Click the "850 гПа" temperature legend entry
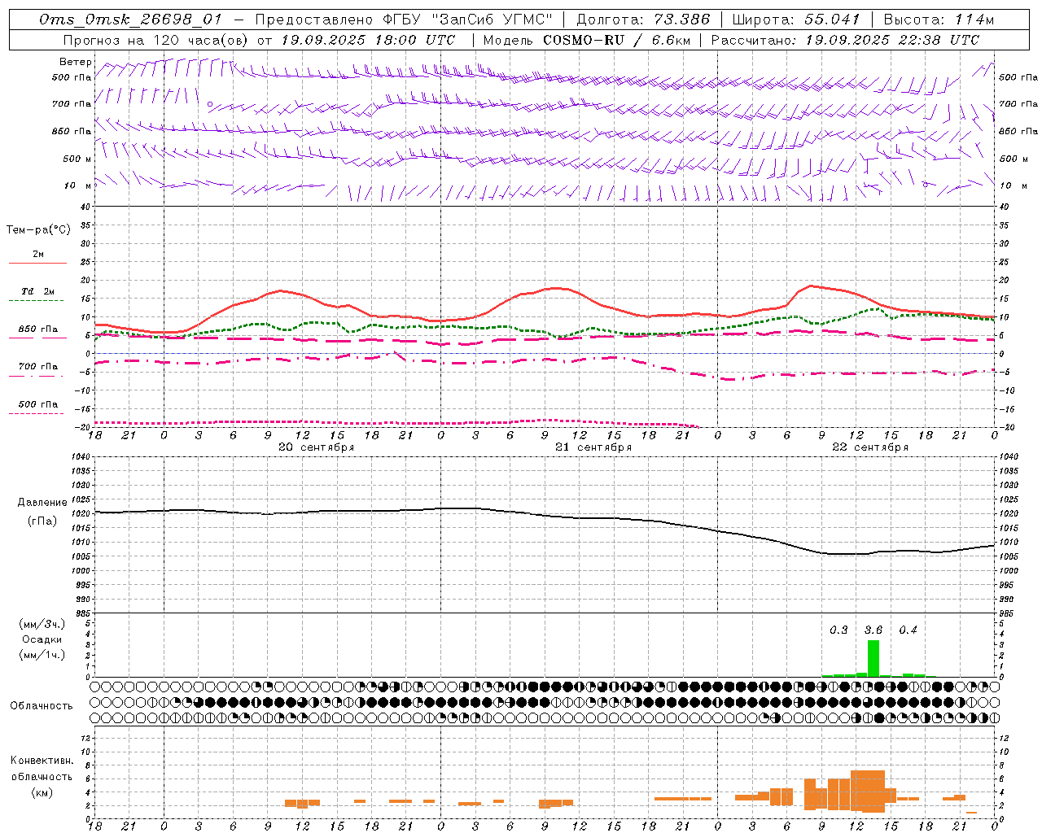Image resolution: width=1042 pixels, height=833 pixels. [38, 329]
